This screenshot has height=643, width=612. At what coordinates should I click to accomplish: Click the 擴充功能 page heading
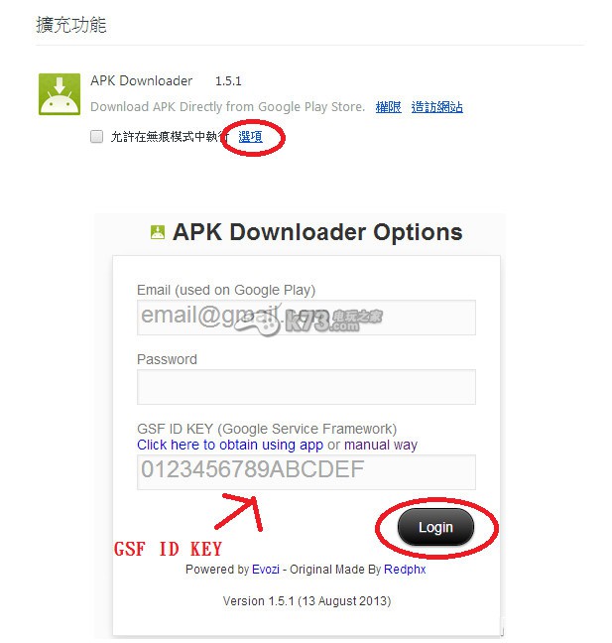point(70,25)
